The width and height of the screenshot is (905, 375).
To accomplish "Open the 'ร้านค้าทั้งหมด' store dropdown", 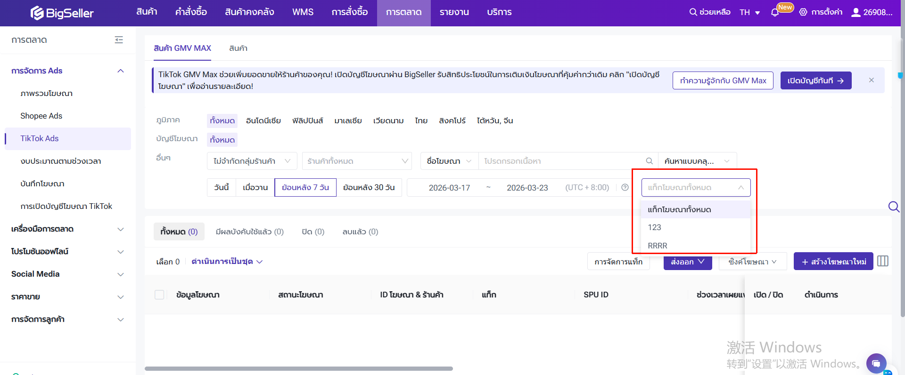I will (357, 161).
